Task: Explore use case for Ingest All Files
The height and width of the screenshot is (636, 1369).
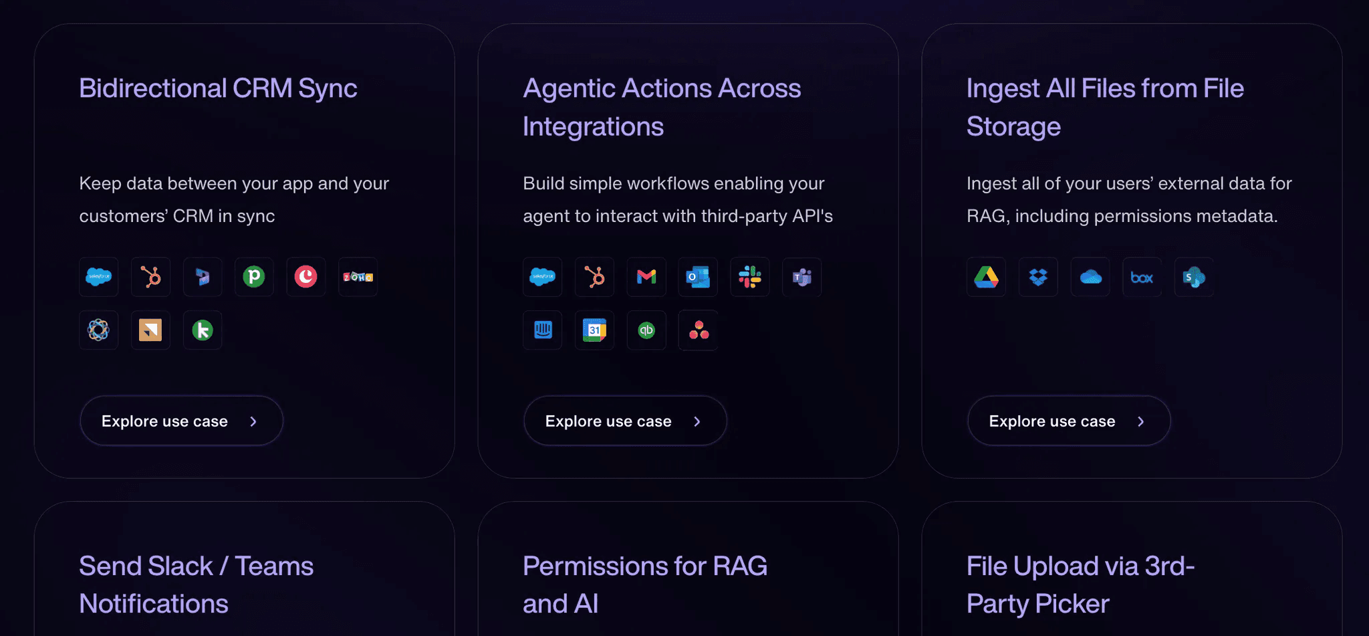Action: 1069,421
